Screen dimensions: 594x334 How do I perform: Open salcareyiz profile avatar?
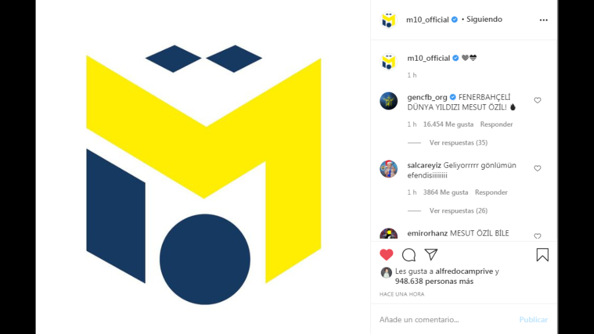[x=389, y=169]
